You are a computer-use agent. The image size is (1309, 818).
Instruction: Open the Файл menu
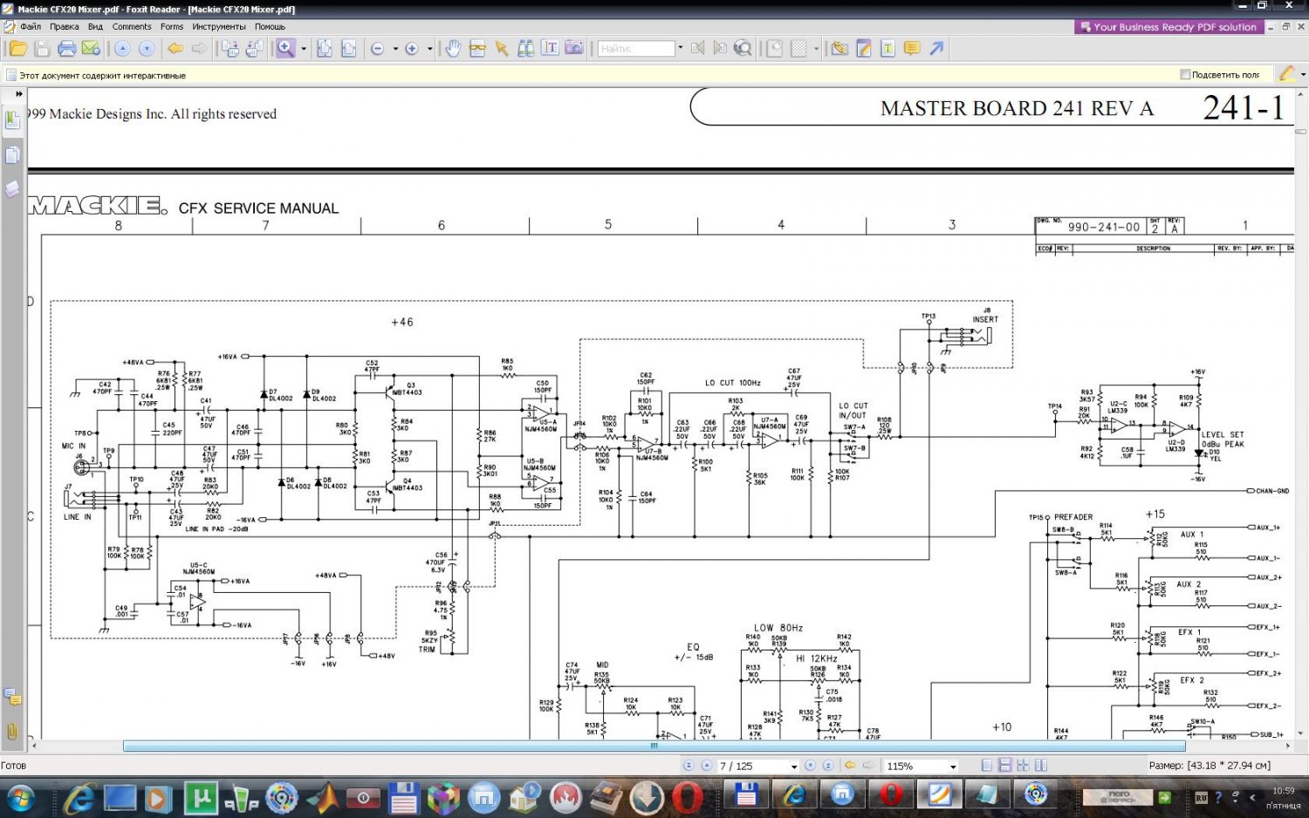click(x=31, y=26)
